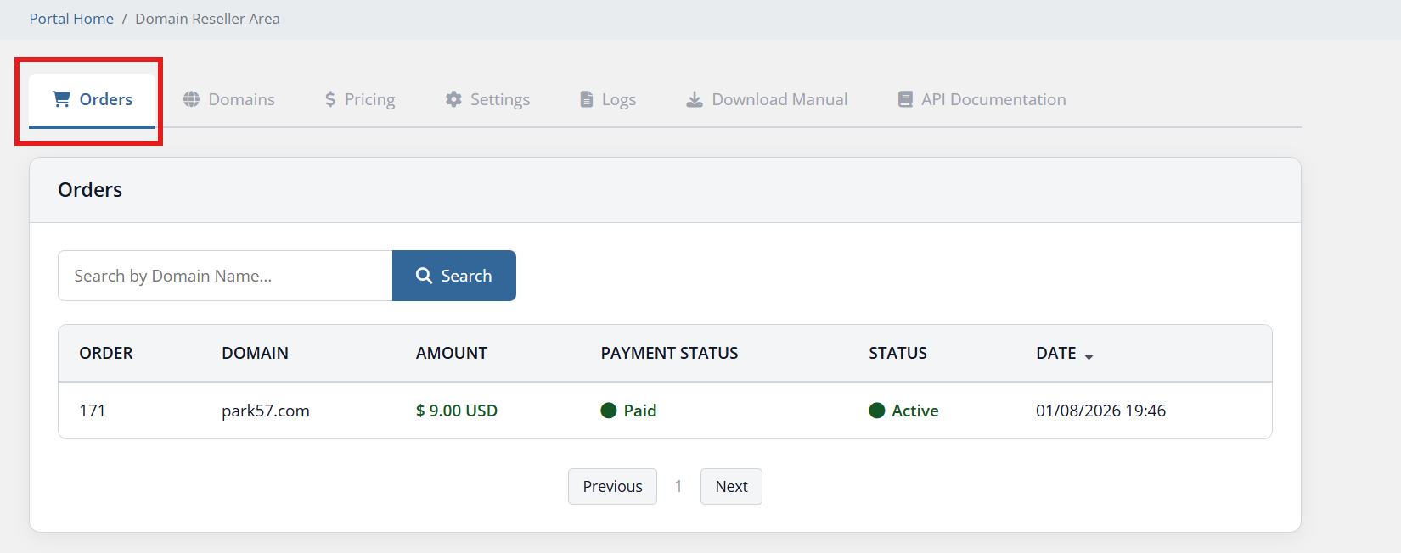The width and height of the screenshot is (1401, 553).
Task: Click the magnifier icon in Search button
Action: [x=425, y=276]
